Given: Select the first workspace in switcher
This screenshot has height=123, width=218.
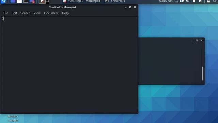Looking at the screenshot, I should (x=42, y=1).
